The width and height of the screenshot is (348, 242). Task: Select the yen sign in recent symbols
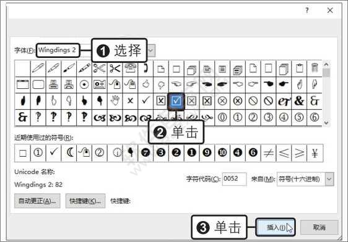coord(315,152)
